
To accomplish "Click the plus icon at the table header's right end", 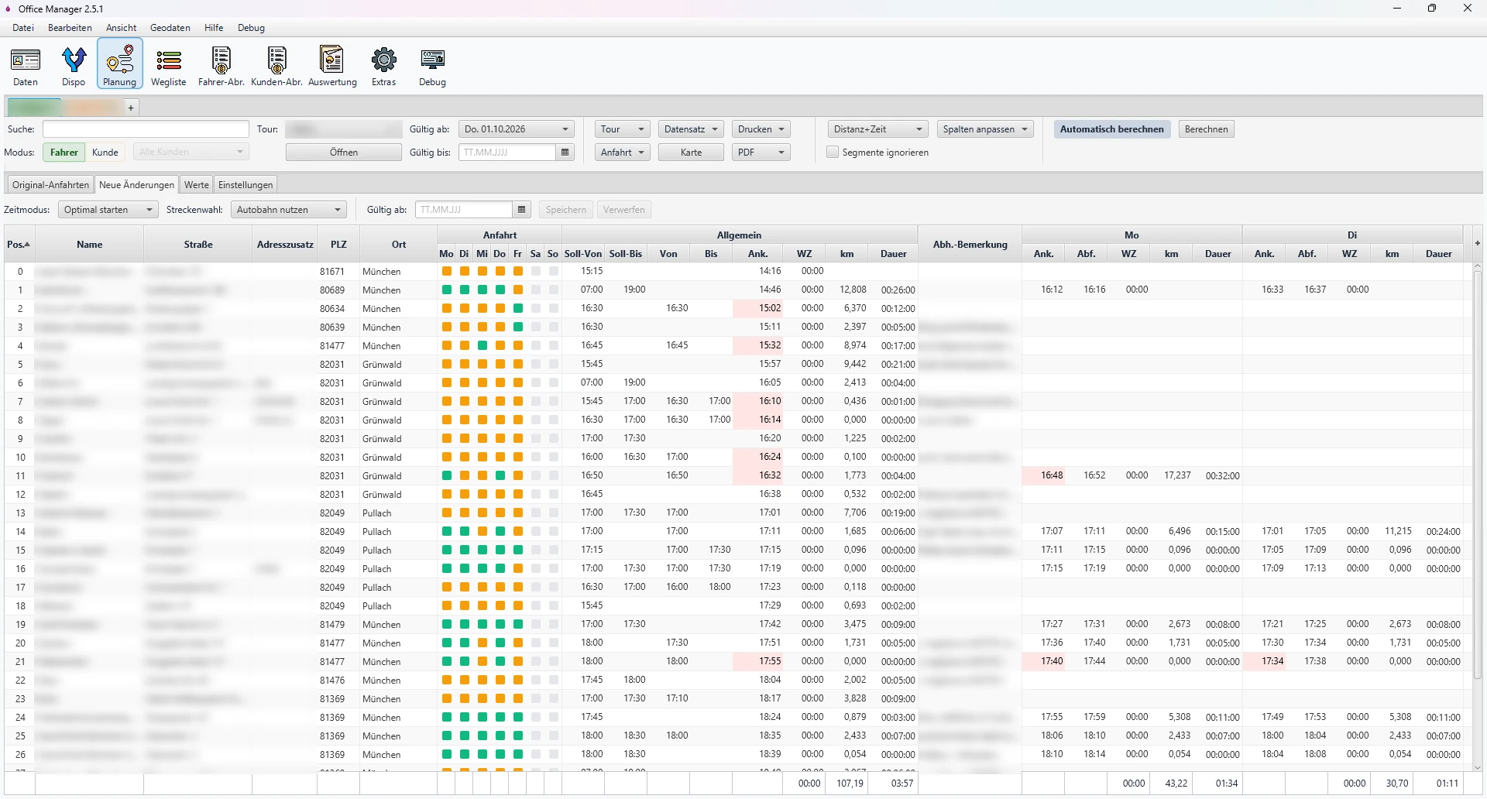I will click(1477, 244).
